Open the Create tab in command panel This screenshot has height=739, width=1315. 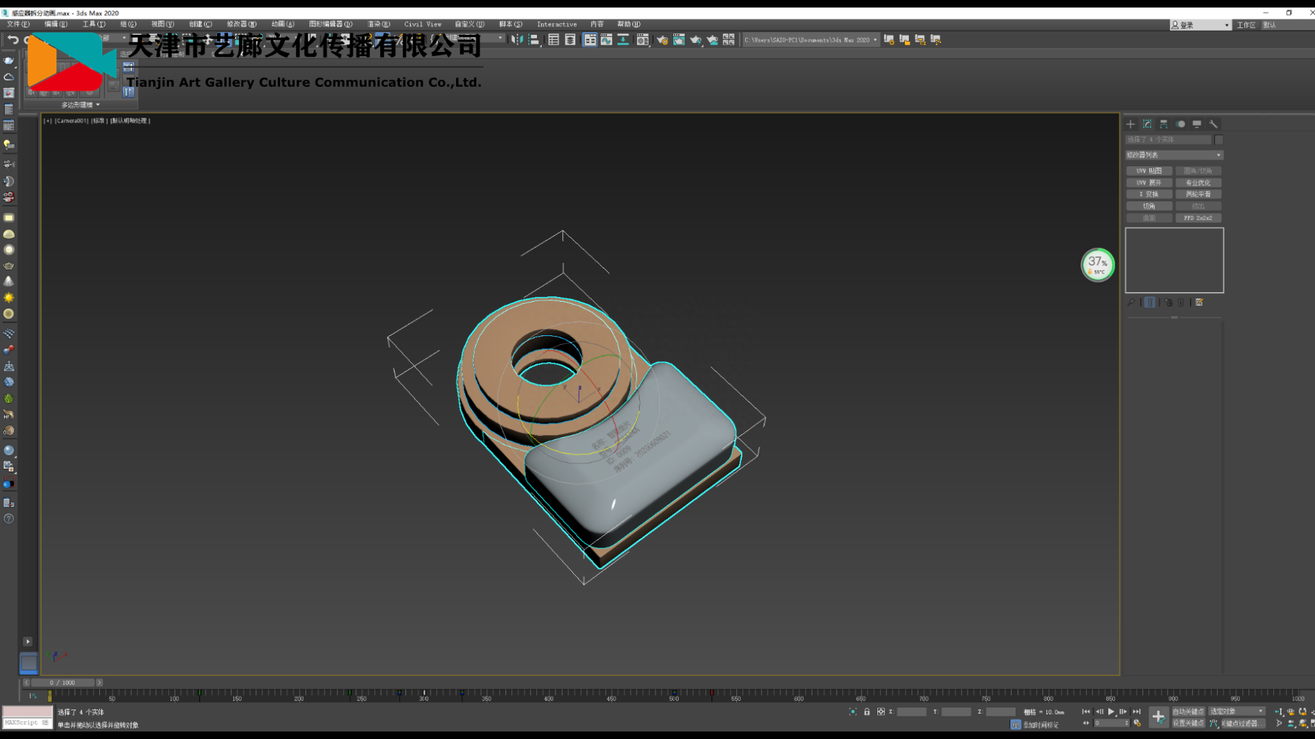tap(1131, 124)
